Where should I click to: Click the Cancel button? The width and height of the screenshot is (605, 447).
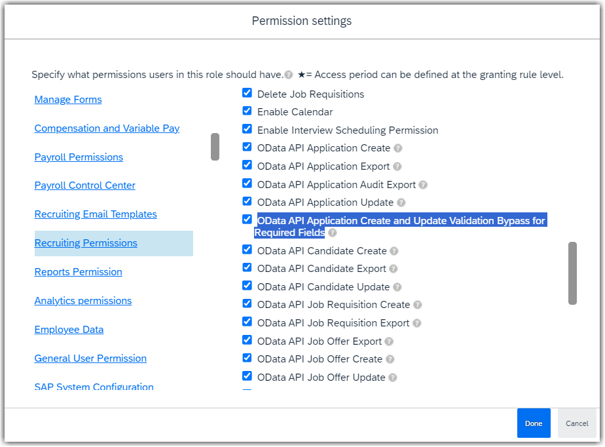(577, 423)
